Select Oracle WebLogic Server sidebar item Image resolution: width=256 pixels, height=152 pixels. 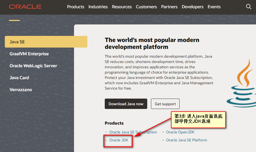pos(33,66)
